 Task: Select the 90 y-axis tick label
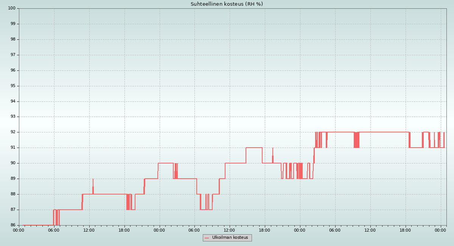[x=12, y=163]
